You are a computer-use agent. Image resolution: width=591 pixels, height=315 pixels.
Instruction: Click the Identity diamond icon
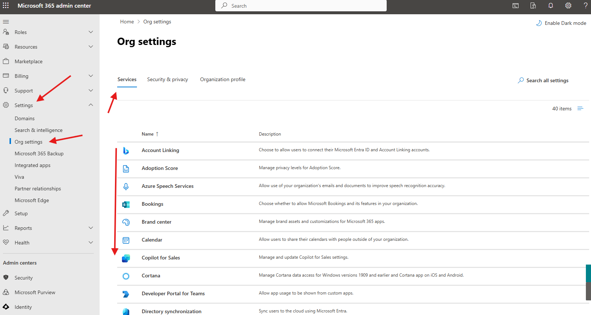coord(6,307)
